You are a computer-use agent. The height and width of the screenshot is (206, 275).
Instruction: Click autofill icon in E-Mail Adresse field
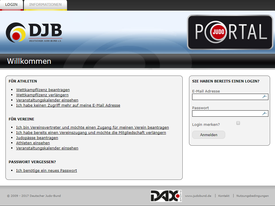pos(264,97)
